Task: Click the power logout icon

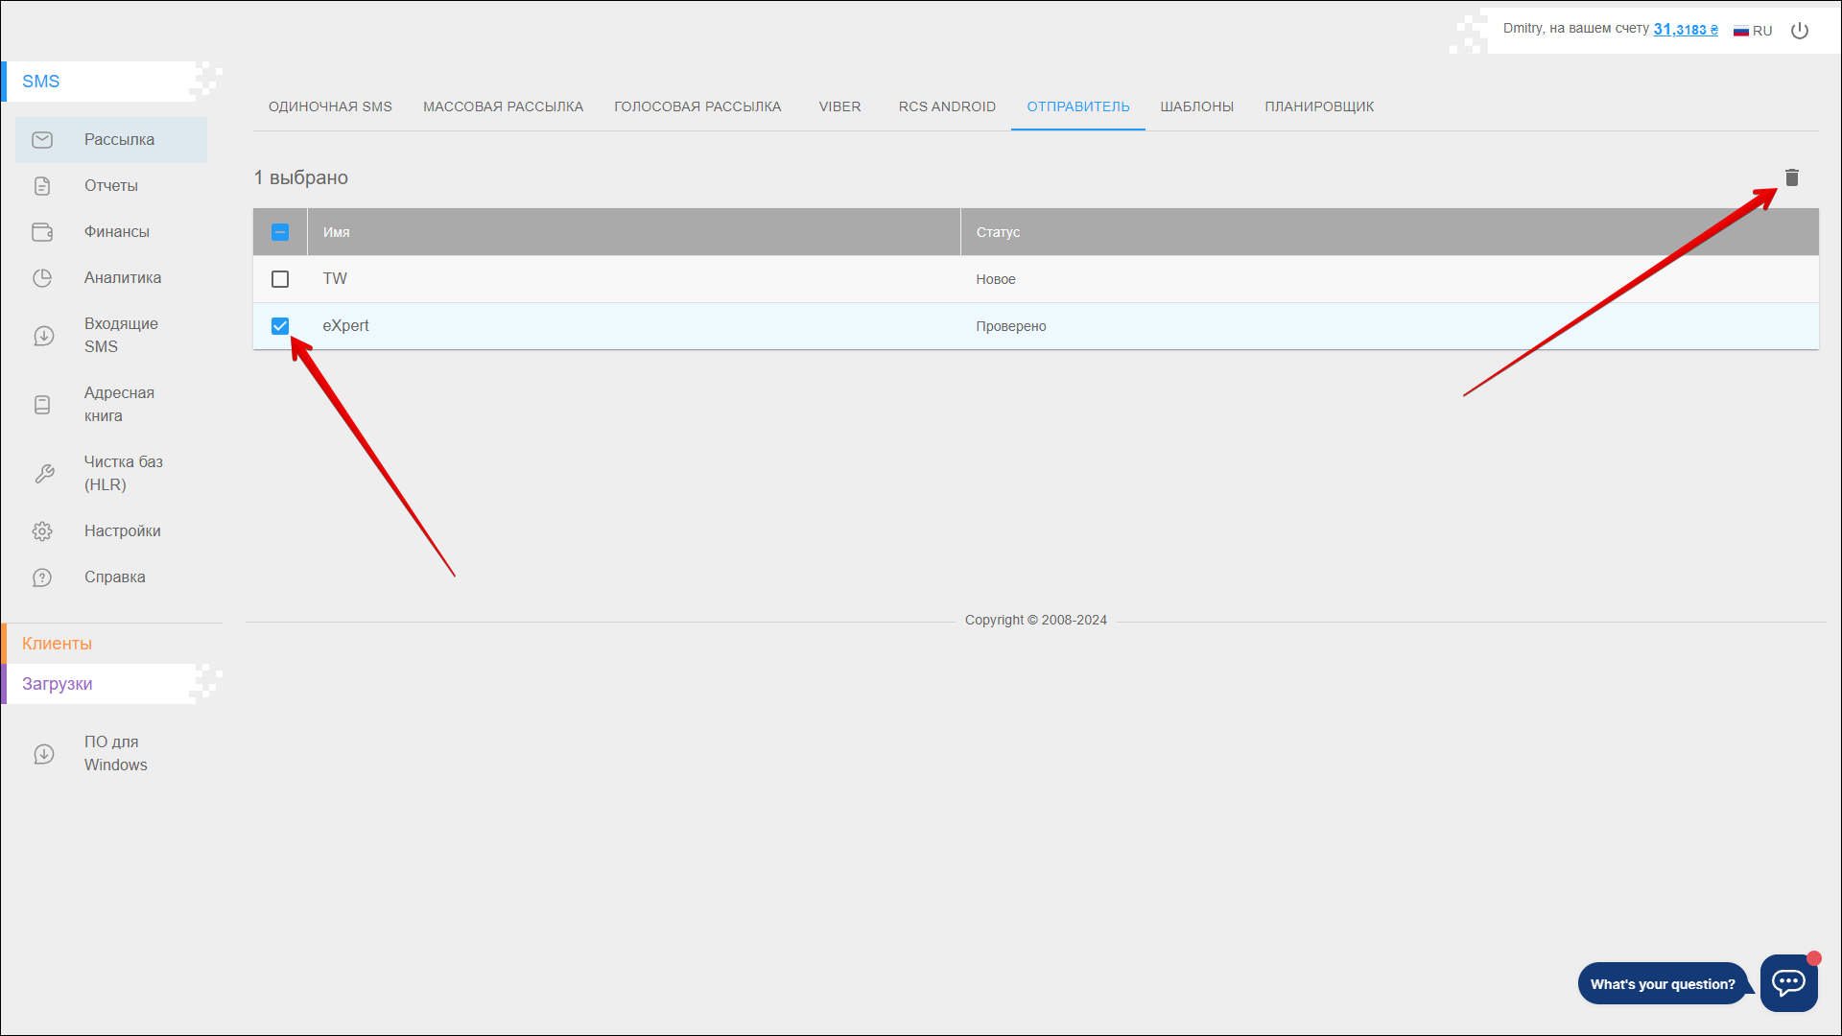Action: point(1800,31)
